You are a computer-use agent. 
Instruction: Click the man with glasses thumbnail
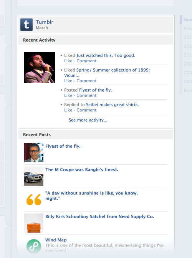coord(34,153)
